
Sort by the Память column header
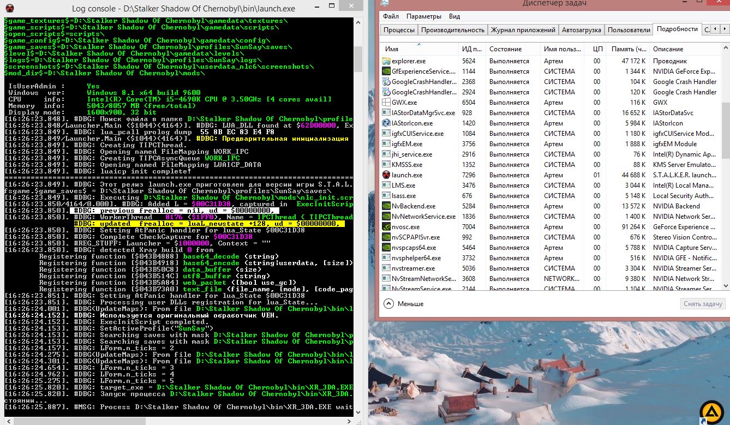click(629, 49)
